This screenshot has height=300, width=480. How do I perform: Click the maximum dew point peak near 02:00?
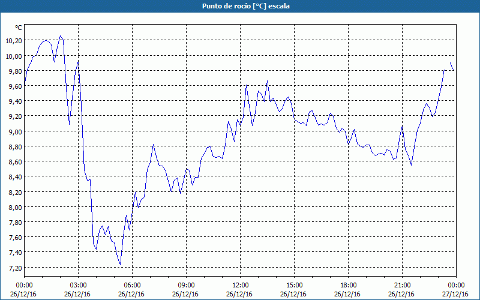click(x=61, y=36)
